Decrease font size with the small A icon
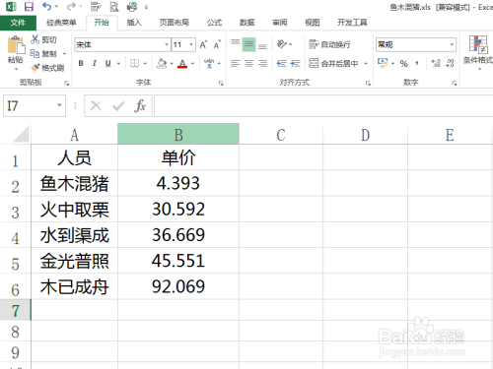493x369 pixels. pos(217,44)
